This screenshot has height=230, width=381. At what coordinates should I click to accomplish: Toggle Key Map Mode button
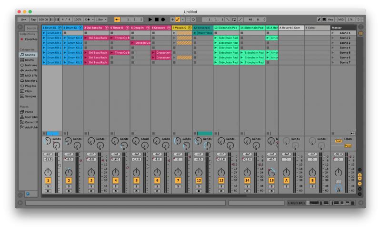(331, 19)
